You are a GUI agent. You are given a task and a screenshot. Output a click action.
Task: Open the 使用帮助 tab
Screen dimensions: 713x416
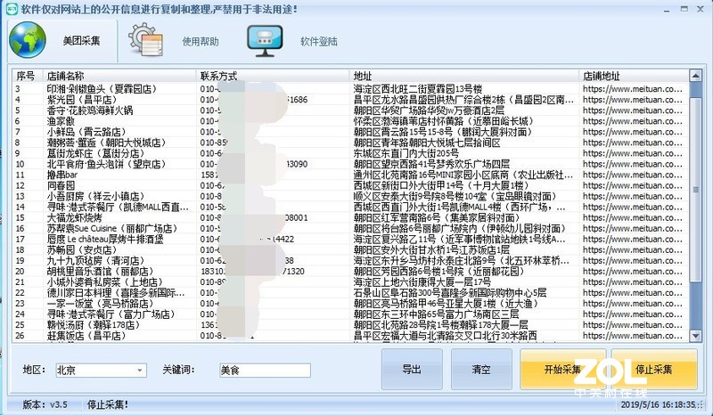coord(174,41)
